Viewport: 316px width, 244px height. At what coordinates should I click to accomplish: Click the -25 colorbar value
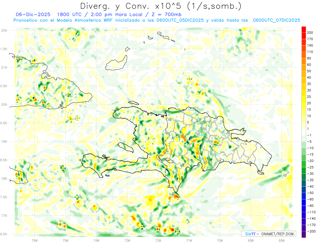[310, 167]
